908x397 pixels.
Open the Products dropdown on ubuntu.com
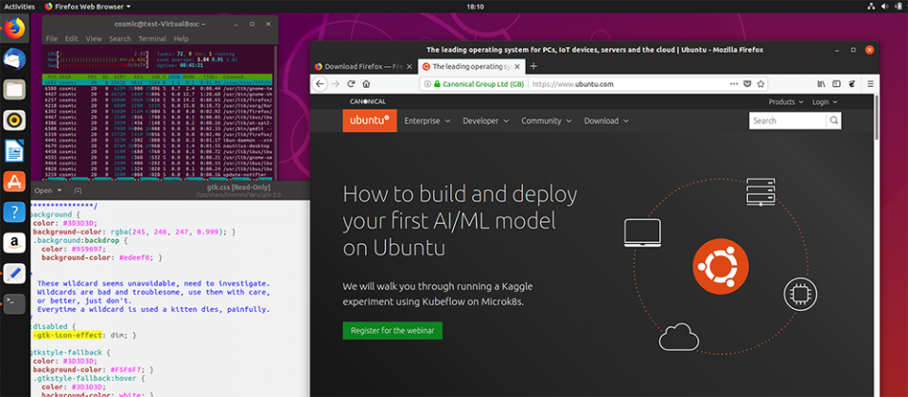point(786,102)
